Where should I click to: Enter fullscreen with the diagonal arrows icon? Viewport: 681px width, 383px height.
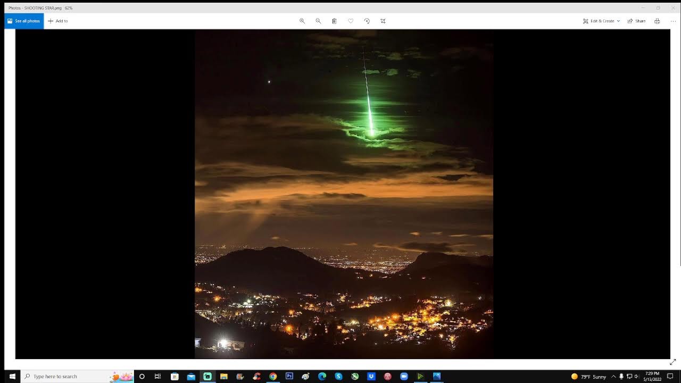pos(672,362)
